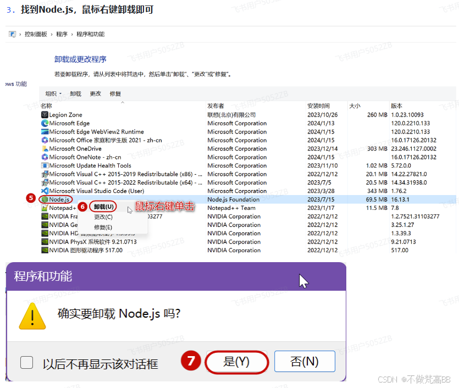Select Microsoft Edge WebView2 Runtime text

point(97,132)
